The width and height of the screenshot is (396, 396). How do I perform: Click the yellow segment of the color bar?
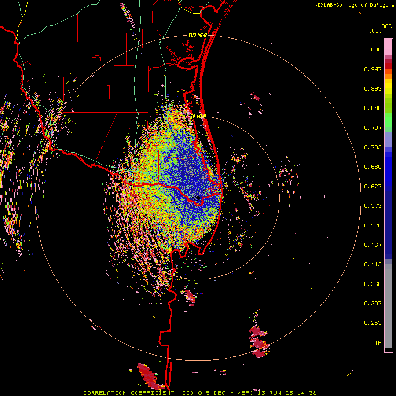[389, 87]
